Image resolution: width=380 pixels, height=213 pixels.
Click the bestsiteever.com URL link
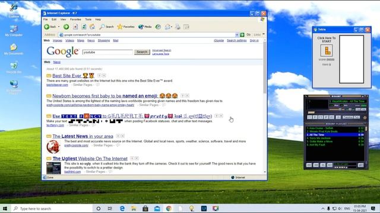click(57, 85)
